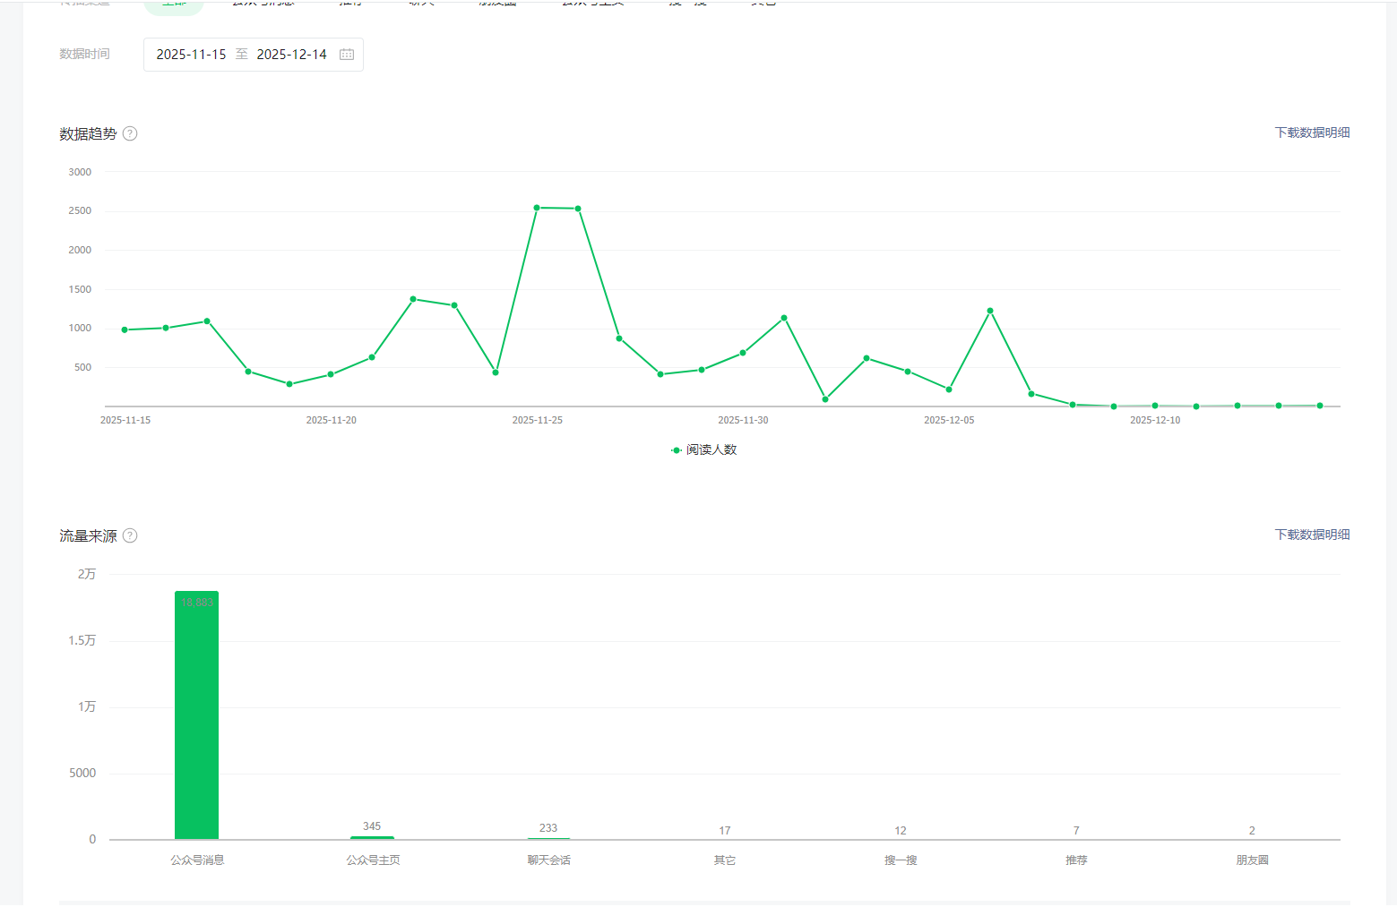Screen dimensions: 1397x907
Task: Click the 其它 category label
Action: coord(724,860)
